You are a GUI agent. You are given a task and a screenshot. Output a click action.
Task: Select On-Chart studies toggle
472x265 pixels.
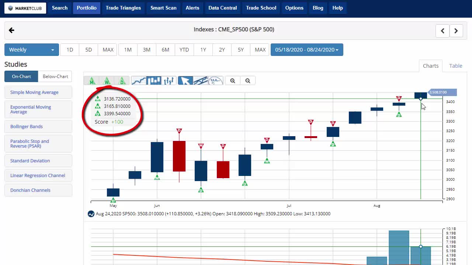21,77
